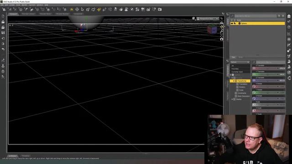Click the New file icon in left sidebar
Viewport: 292px width, 164px height.
click(3, 16)
